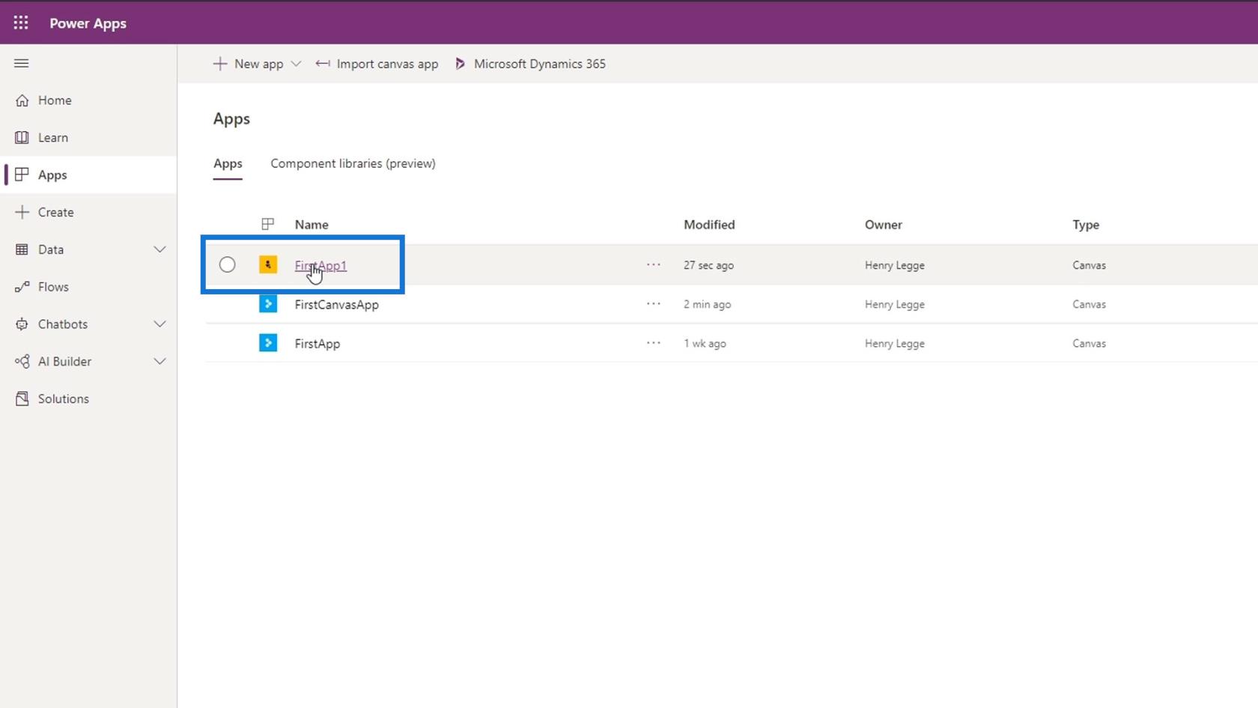Screen dimensions: 1258x708
Task: Open more options for FirstCanvasApp
Action: pos(653,304)
